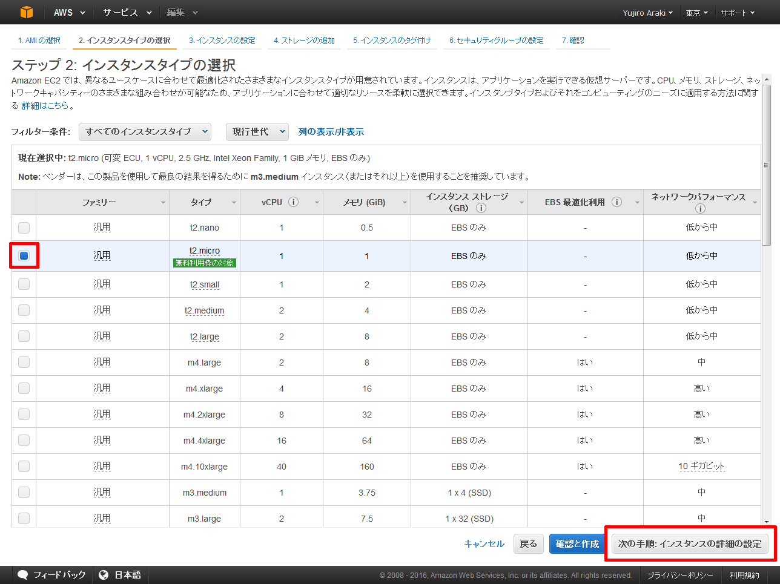Select the m4.4xlarge instance checkbox
This screenshot has height=584, width=780.
[24, 440]
